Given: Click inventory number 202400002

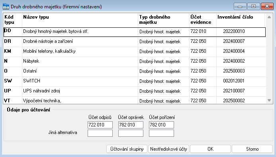Looking at the screenshot, I should click(234, 61).
